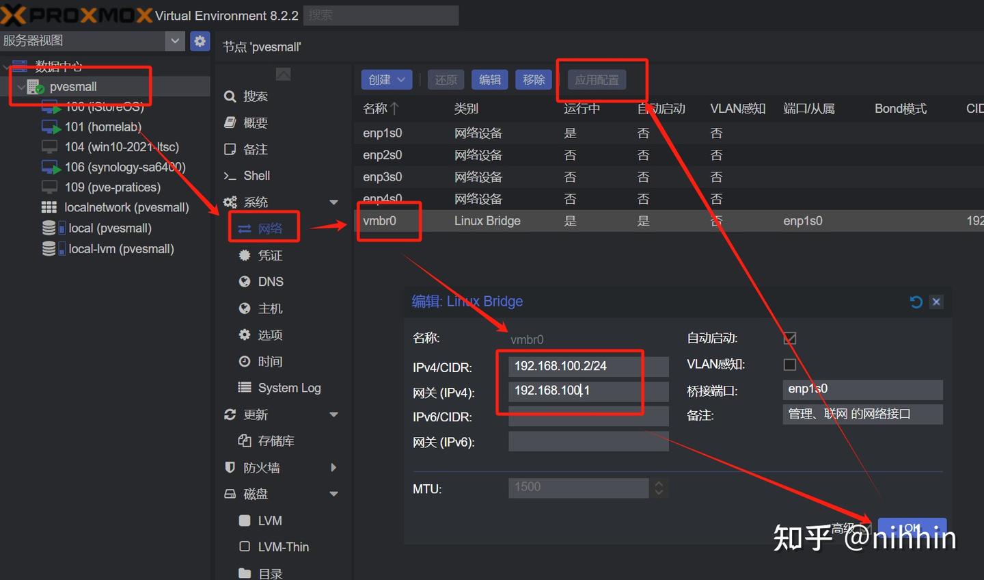Sort by the VLAN感知 column header
The height and width of the screenshot is (580, 984).
[x=738, y=109]
